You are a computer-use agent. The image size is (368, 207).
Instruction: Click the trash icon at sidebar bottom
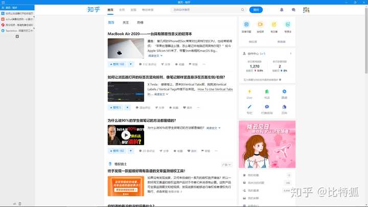coord(20,204)
